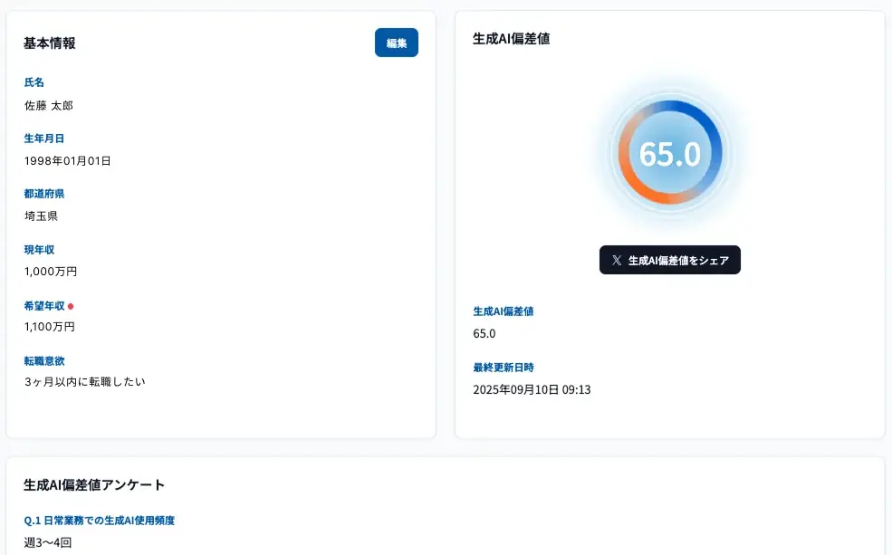Click the 生成AI偏差値 card heading
This screenshot has width=892, height=555.
click(512, 38)
